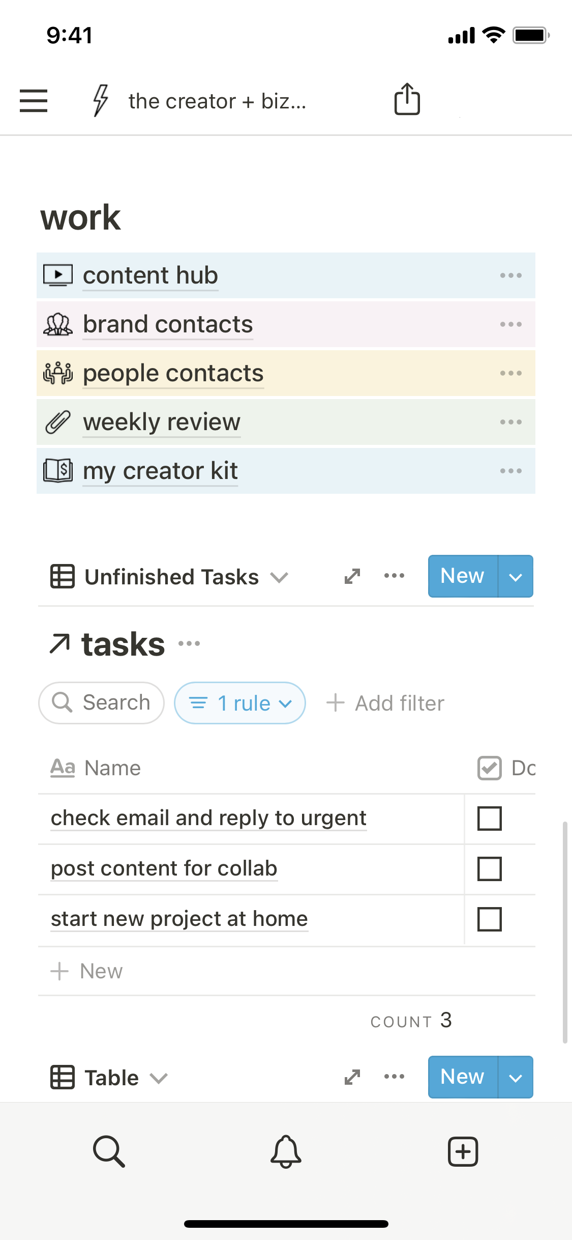Tick checkbox for 'start new project at home'

[490, 919]
